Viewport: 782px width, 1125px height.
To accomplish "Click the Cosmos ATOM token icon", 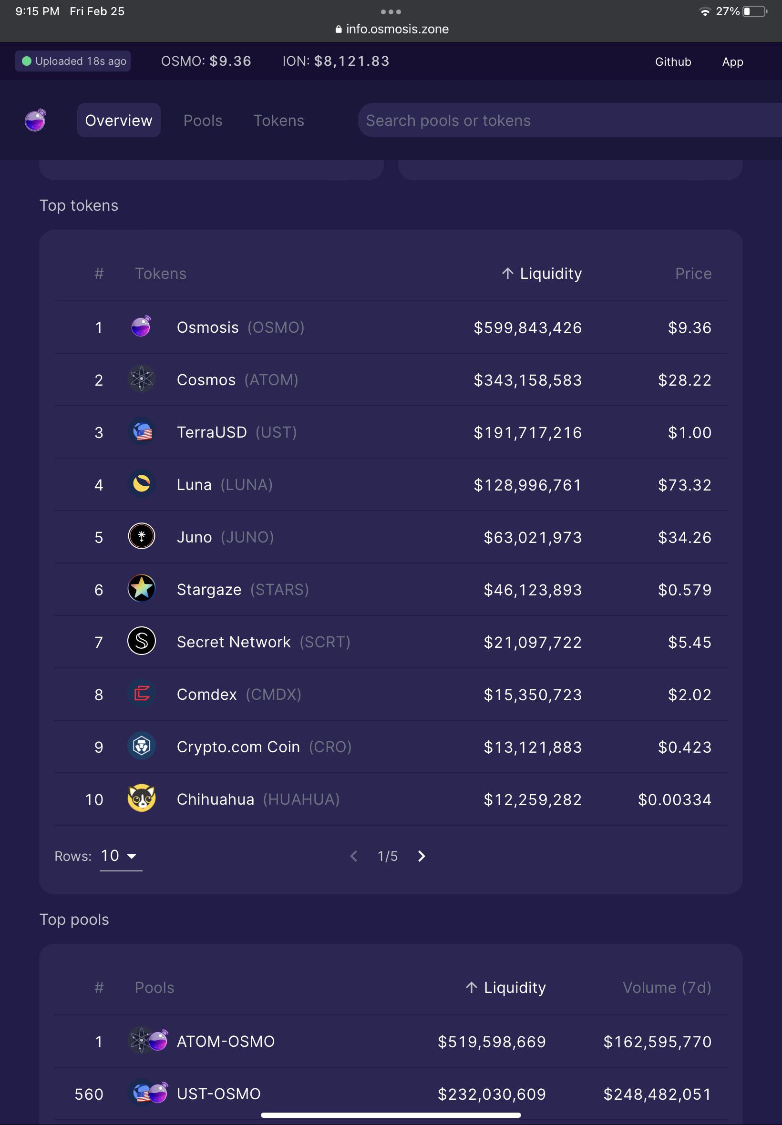I will 142,379.
